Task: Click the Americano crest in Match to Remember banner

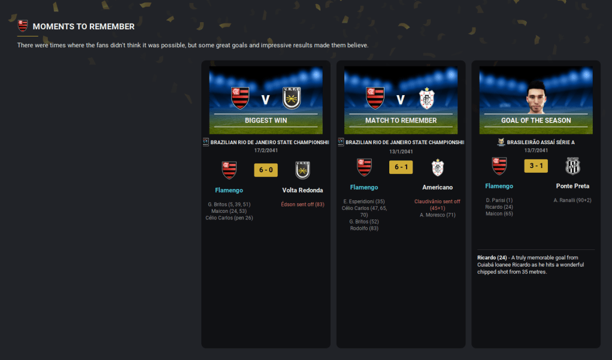Action: pyautogui.click(x=426, y=98)
